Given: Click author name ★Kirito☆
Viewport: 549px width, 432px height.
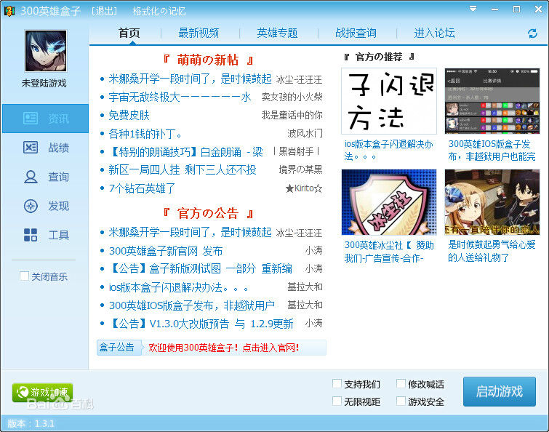Looking at the screenshot, I should click(x=303, y=188).
